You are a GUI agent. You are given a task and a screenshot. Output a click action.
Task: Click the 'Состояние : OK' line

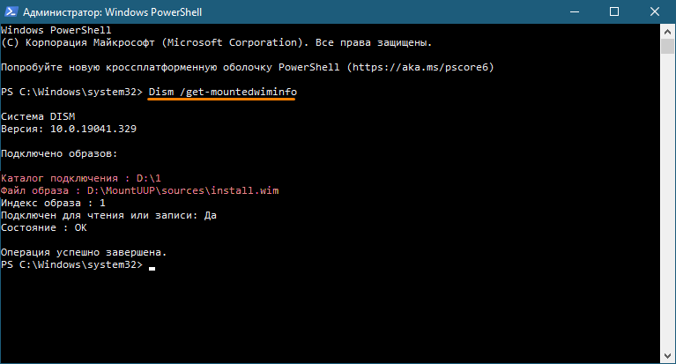pos(44,227)
